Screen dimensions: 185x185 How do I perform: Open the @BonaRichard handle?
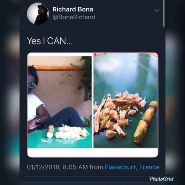74,17
